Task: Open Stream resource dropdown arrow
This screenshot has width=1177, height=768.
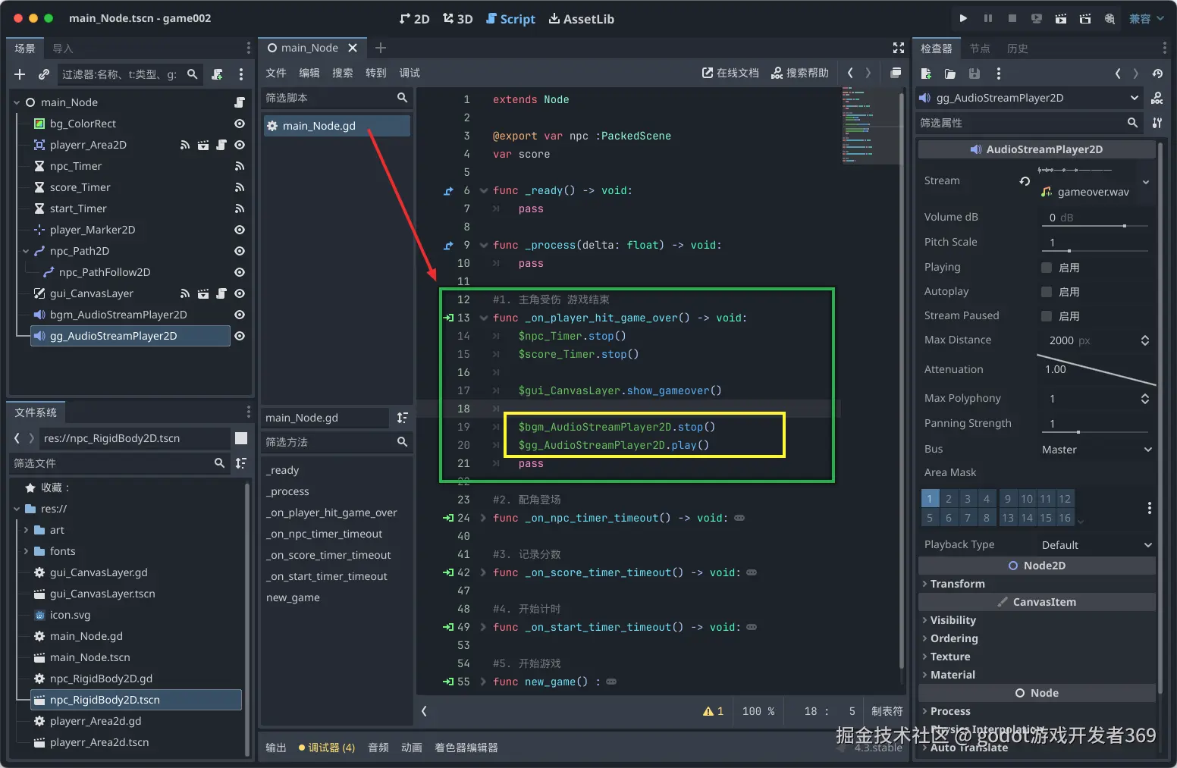Action: click(1146, 181)
